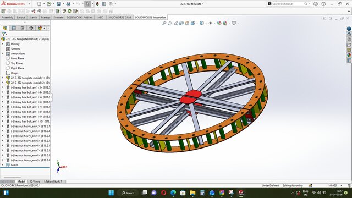352x198 pixels.
Task: Expand the 22-C-102 template model<1> node
Action: coord(3,78)
